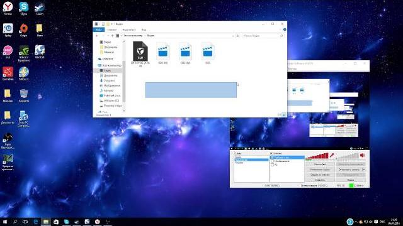Open the Поделиться ribbon tab
Screen dimensions: 403x226
pyautogui.click(x=128, y=30)
